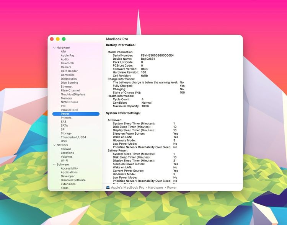Image resolution: width=287 pixels, height=225 pixels.
Task: Open Accessibility under Software
Action: click(x=69, y=168)
